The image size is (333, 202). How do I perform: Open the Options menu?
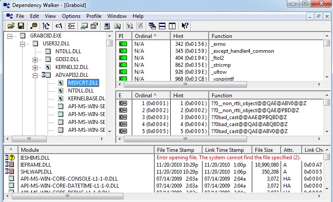point(71,16)
